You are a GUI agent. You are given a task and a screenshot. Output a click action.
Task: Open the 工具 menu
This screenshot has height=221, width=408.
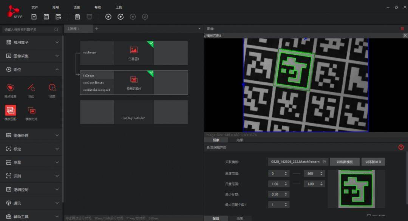click(119, 7)
